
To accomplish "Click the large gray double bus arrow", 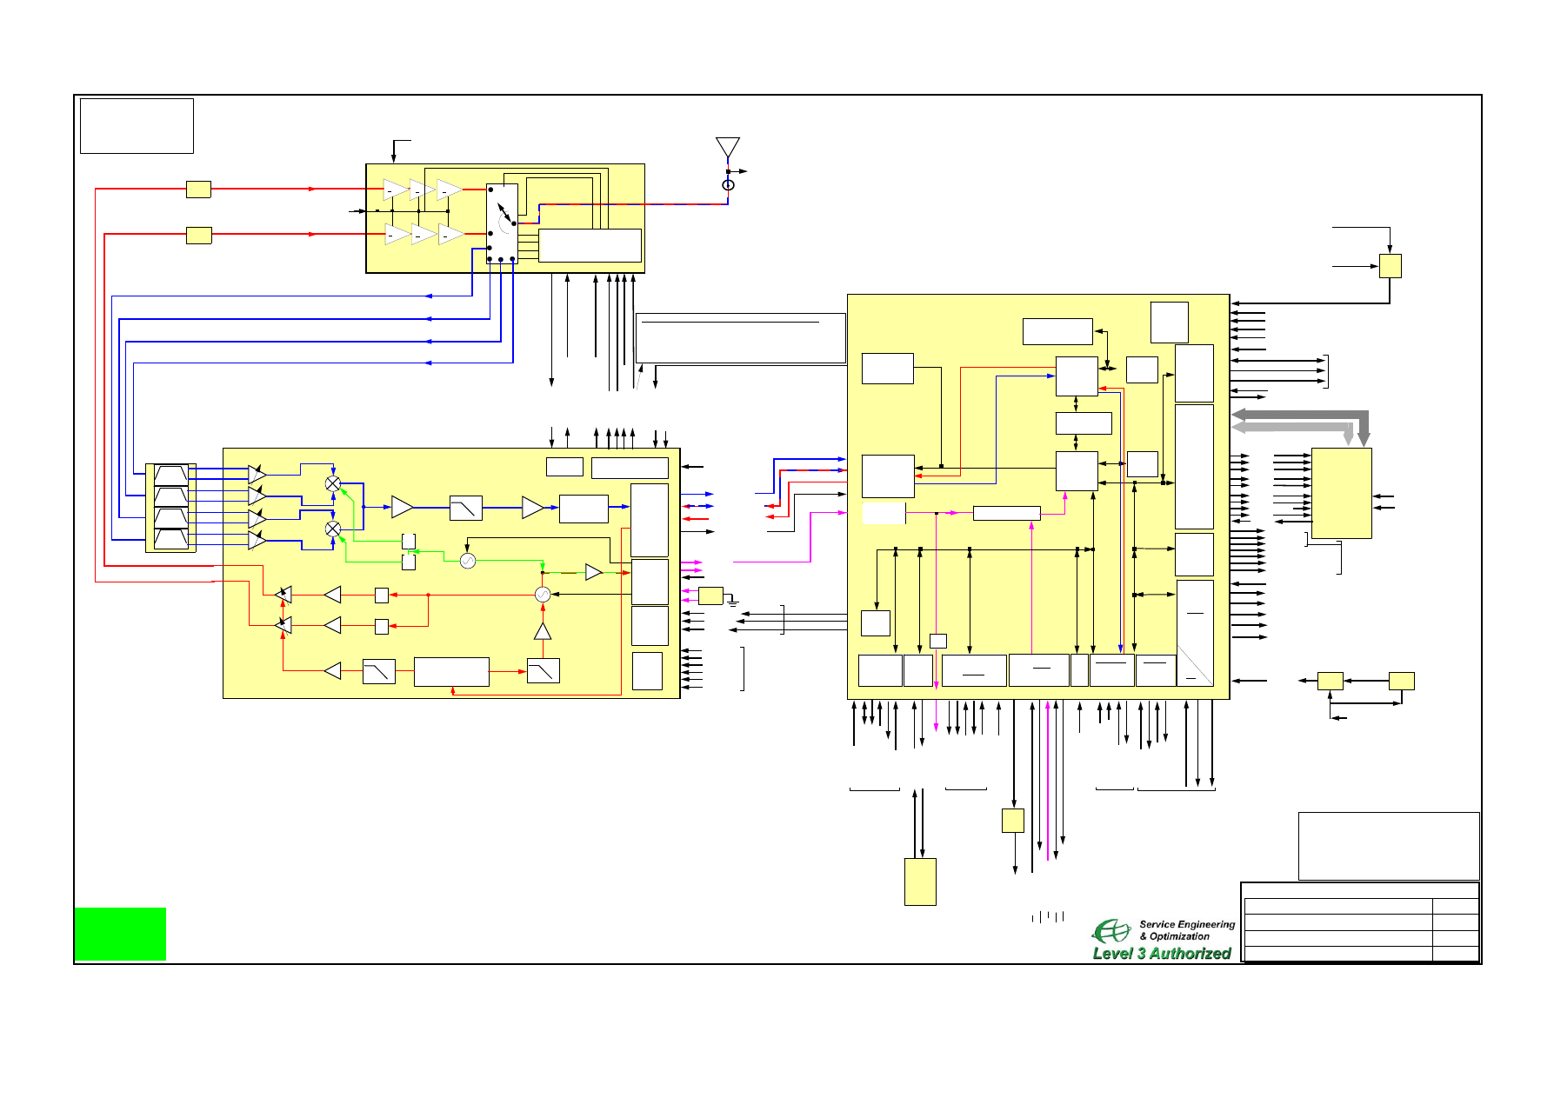I will click(1300, 421).
